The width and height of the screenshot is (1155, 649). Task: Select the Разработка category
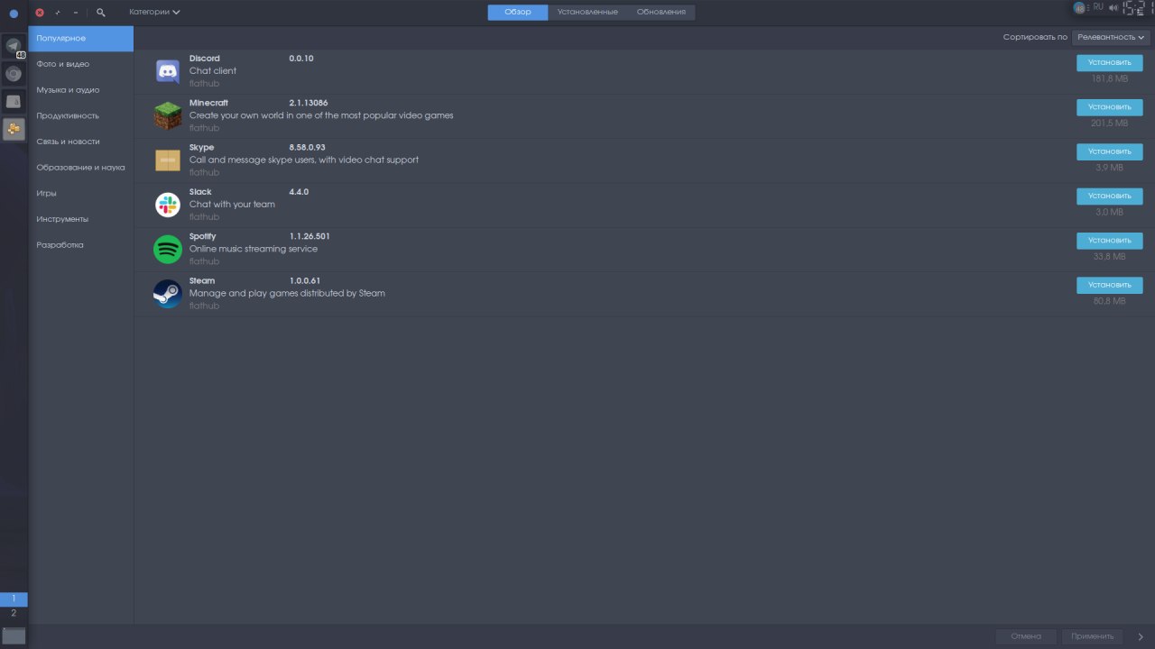pyautogui.click(x=80, y=245)
